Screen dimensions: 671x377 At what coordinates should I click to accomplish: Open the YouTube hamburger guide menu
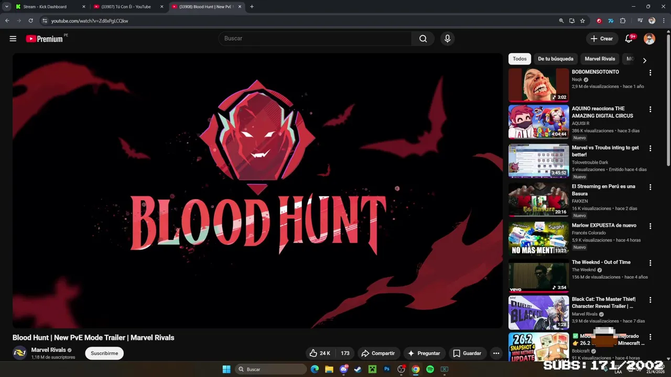point(13,39)
